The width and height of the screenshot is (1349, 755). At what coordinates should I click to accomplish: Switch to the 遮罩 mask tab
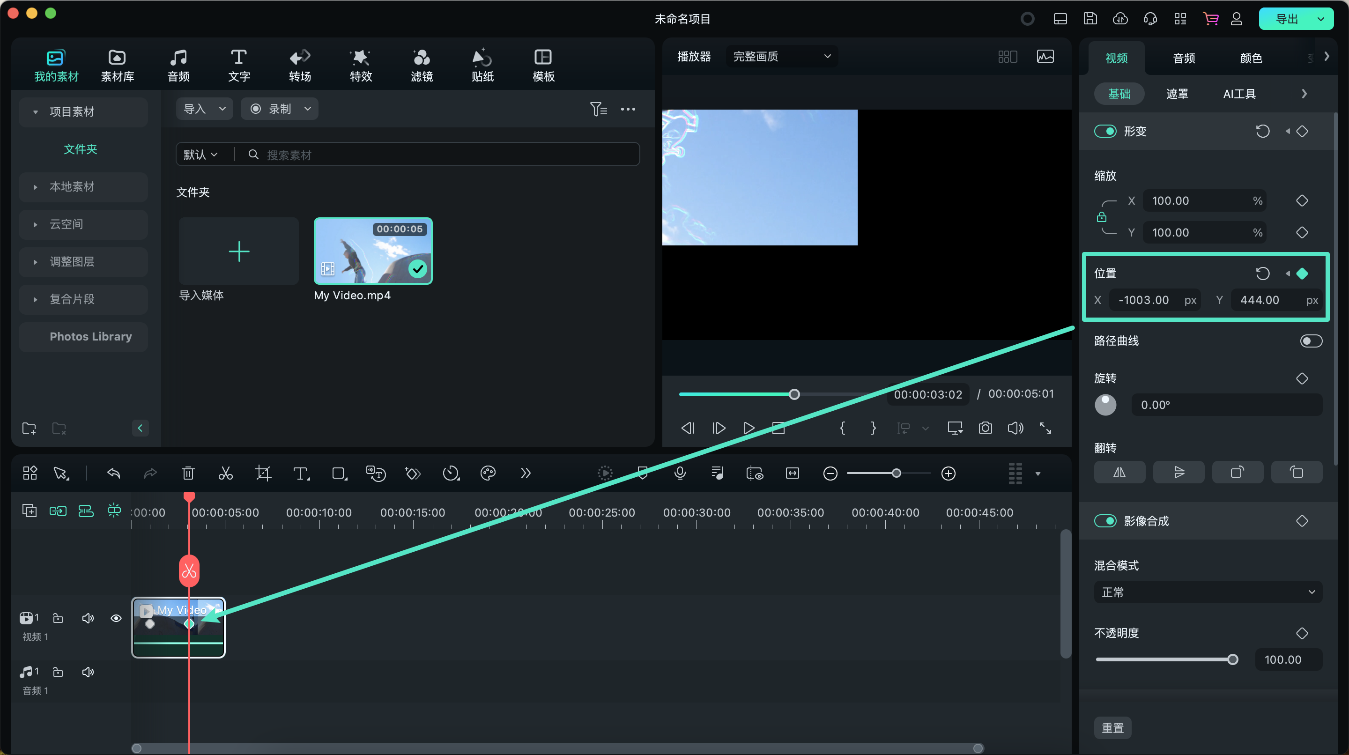pos(1177,94)
